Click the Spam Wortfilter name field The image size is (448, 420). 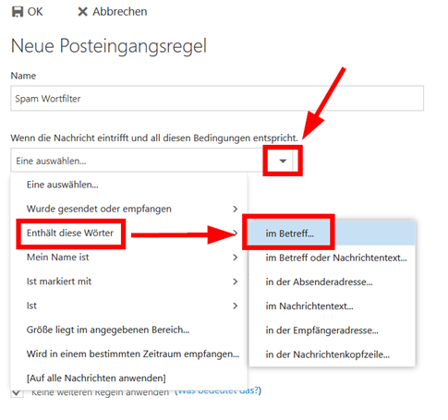(x=217, y=99)
